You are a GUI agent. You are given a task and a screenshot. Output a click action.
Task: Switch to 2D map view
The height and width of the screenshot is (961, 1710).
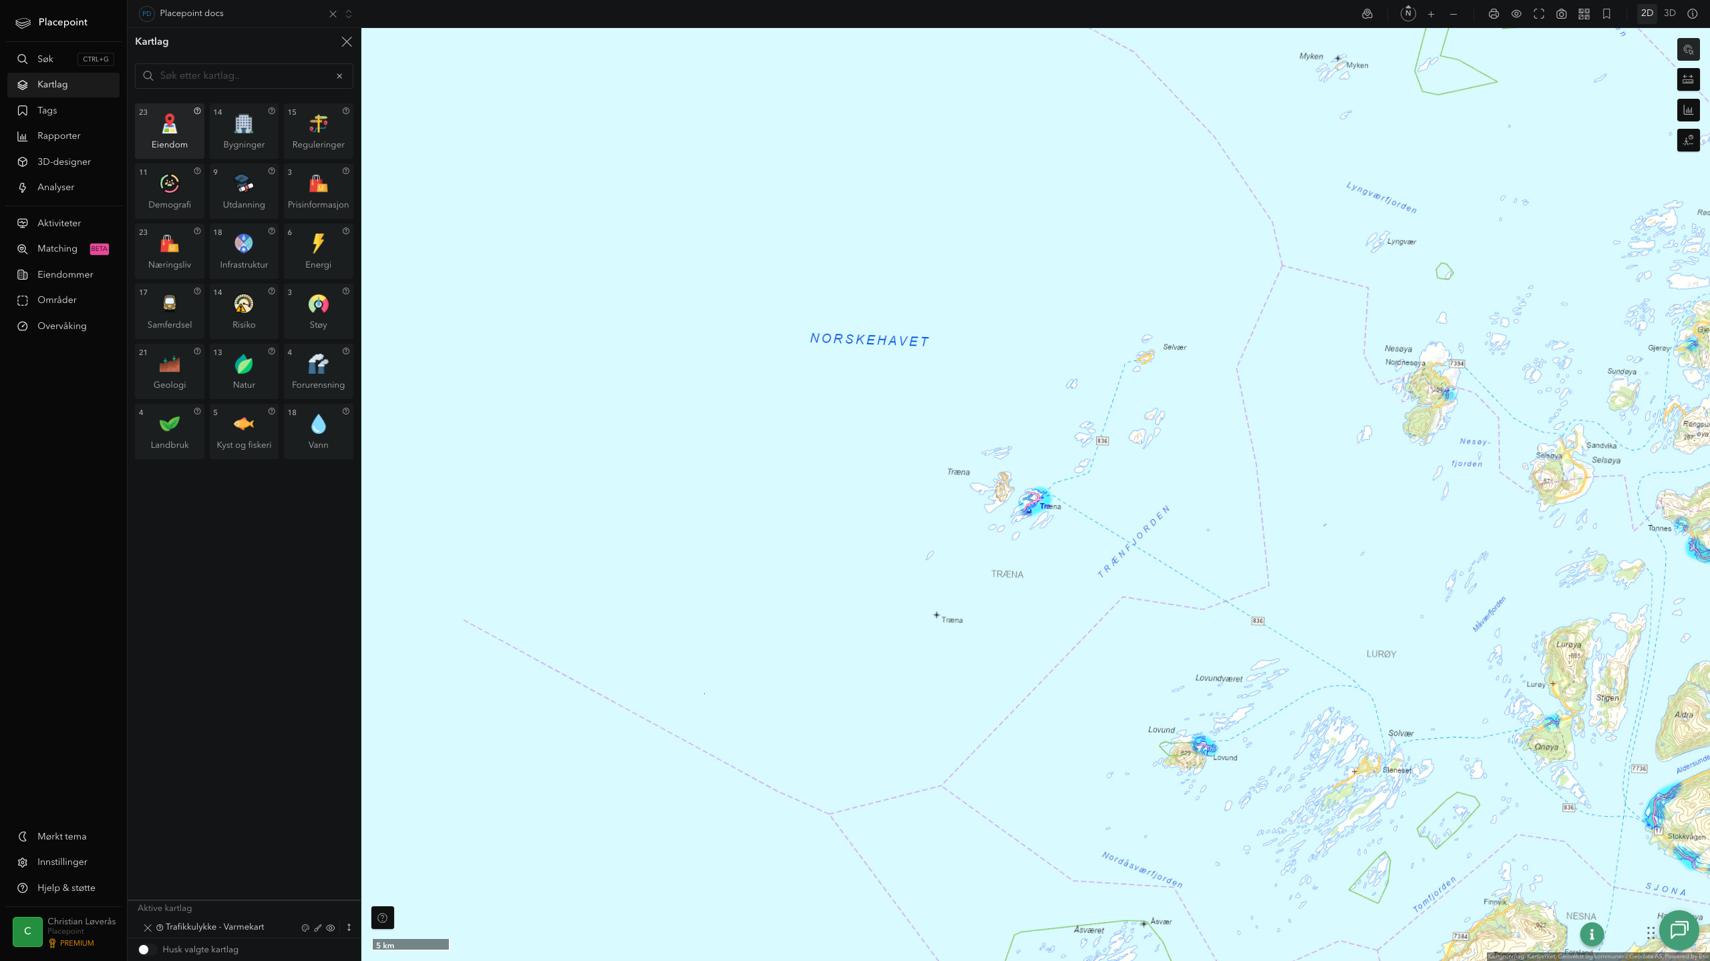pyautogui.click(x=1647, y=13)
